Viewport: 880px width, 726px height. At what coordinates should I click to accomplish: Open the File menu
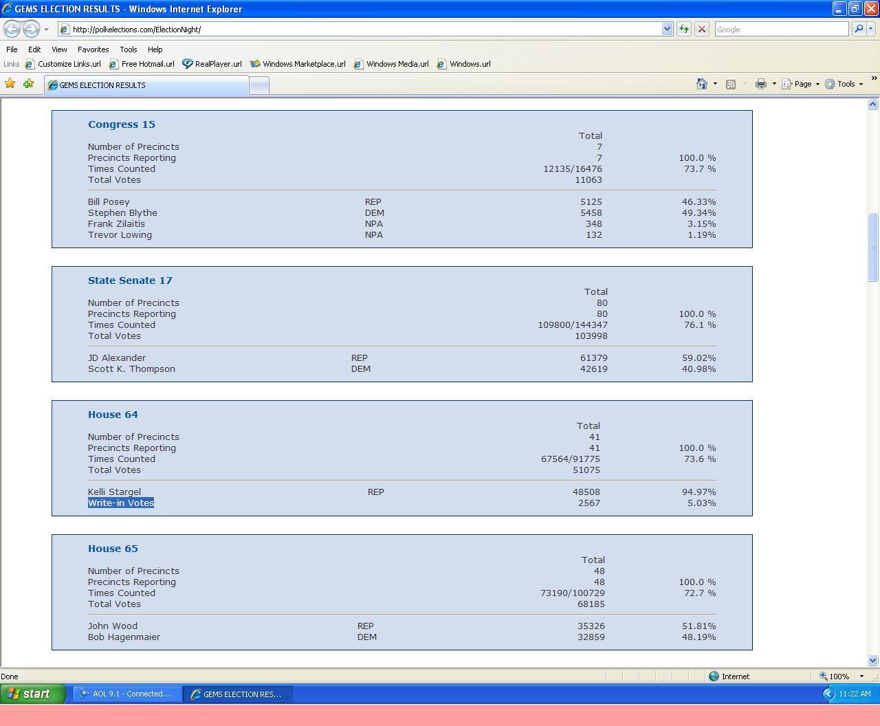[x=12, y=49]
